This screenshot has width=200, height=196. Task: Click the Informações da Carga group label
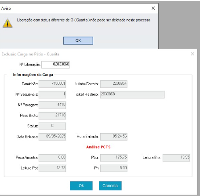pos(33,75)
